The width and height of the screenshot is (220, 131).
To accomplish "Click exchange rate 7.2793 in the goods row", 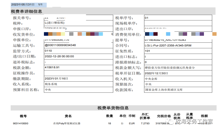I will click(x=145, y=124).
